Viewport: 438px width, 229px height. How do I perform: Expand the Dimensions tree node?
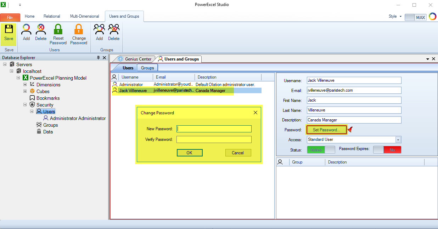pos(25,85)
